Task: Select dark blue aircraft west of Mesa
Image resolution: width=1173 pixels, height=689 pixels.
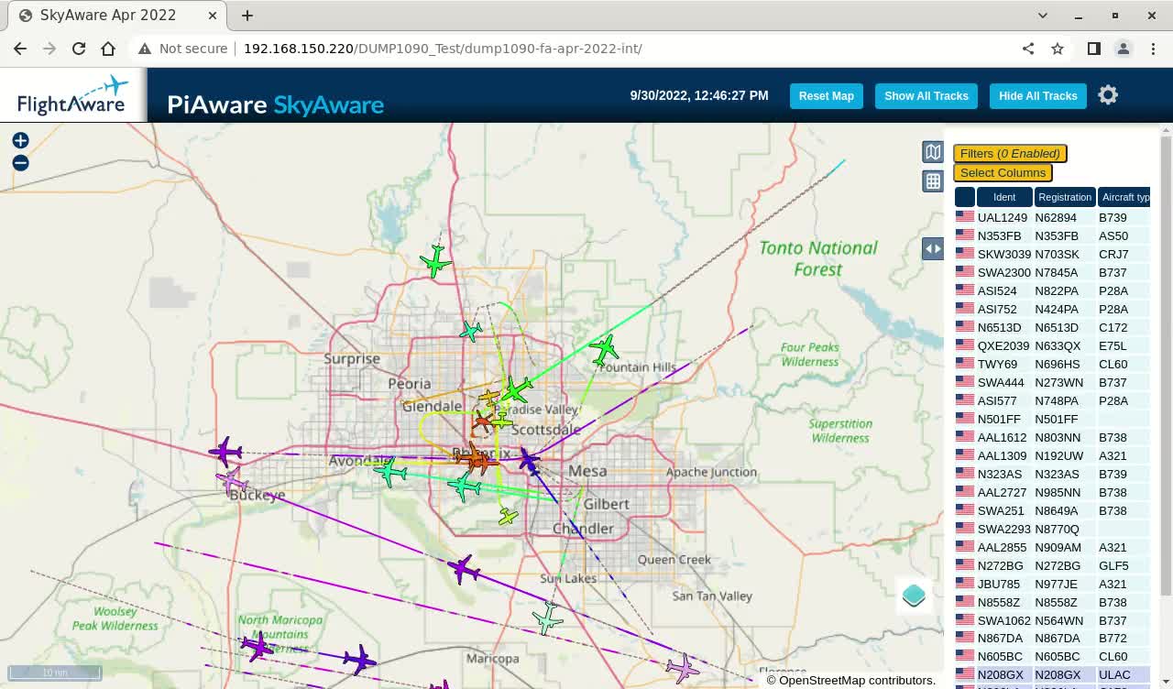Action: coord(529,460)
